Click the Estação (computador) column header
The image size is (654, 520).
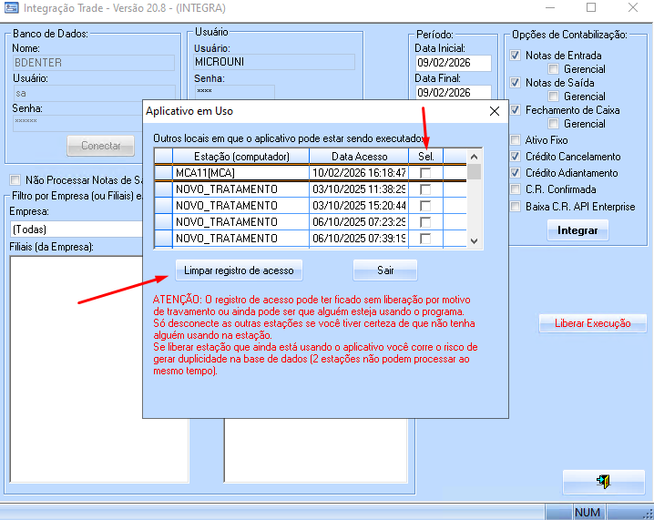240,157
